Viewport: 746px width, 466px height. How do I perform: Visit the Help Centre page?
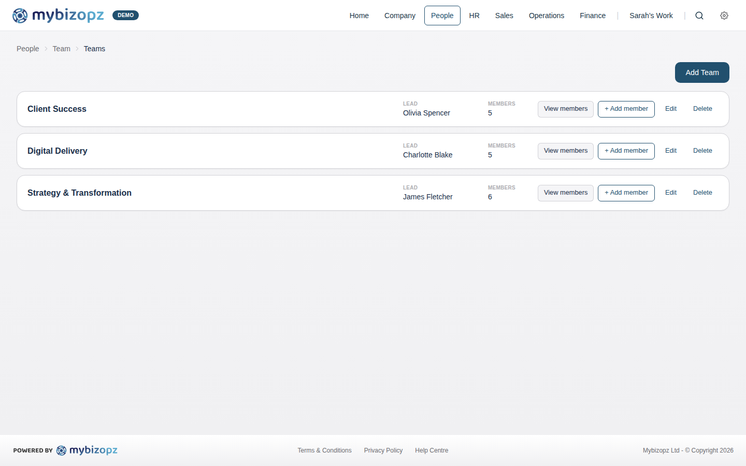pos(432,450)
